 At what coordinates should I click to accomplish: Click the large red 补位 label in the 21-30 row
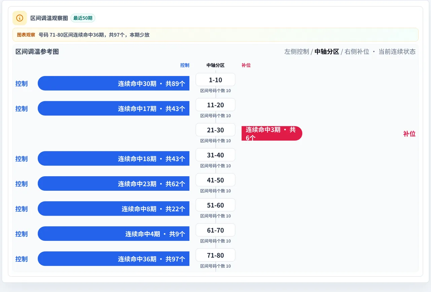(409, 134)
